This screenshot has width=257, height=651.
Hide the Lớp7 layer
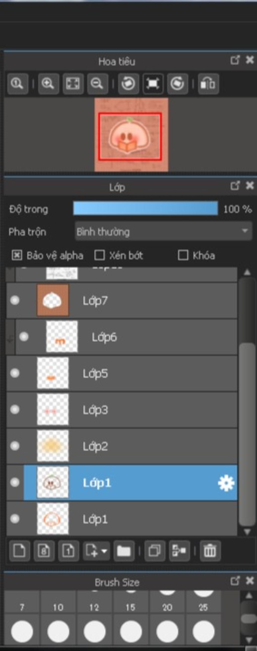click(x=15, y=300)
